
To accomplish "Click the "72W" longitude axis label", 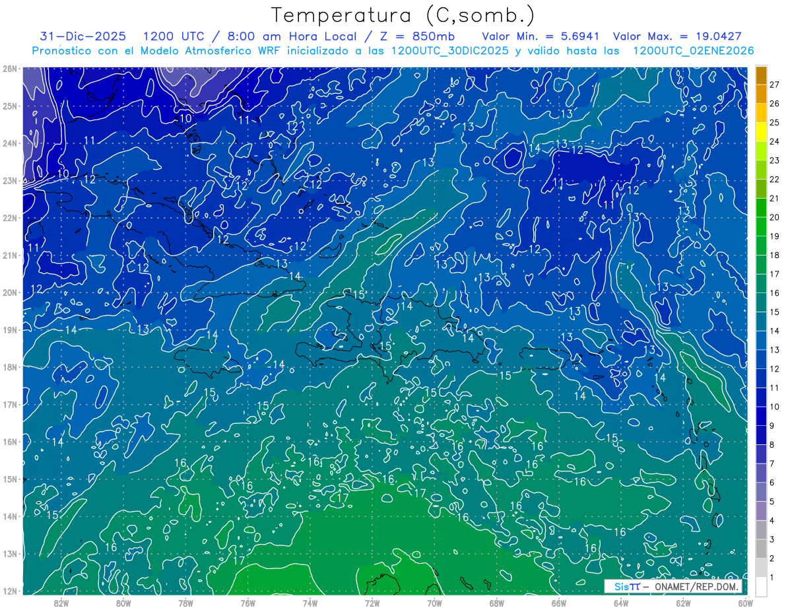I will [x=372, y=602].
